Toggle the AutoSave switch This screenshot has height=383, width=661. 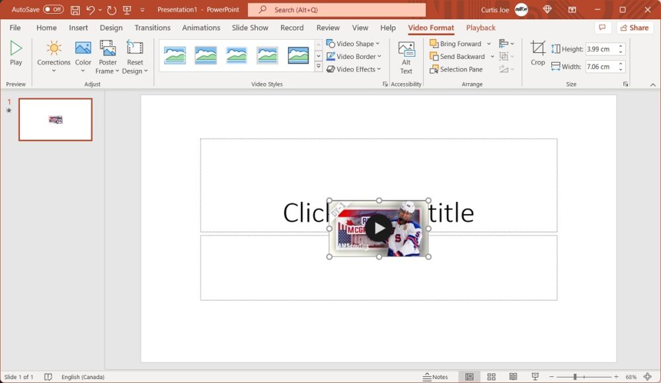[54, 10]
